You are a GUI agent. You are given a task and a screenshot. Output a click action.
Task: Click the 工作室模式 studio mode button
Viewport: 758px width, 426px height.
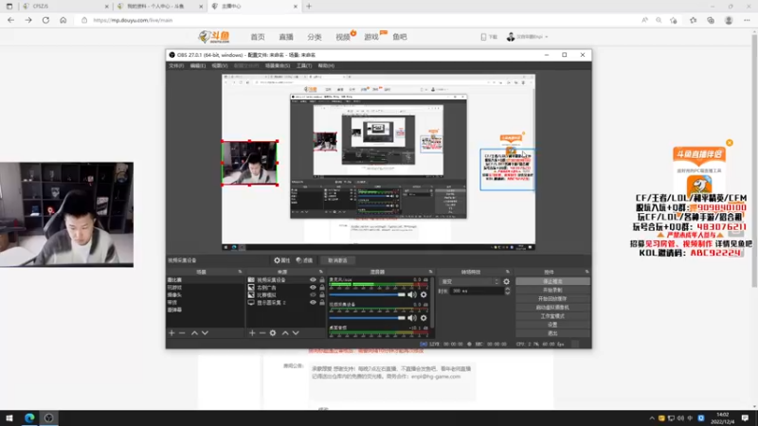click(552, 316)
